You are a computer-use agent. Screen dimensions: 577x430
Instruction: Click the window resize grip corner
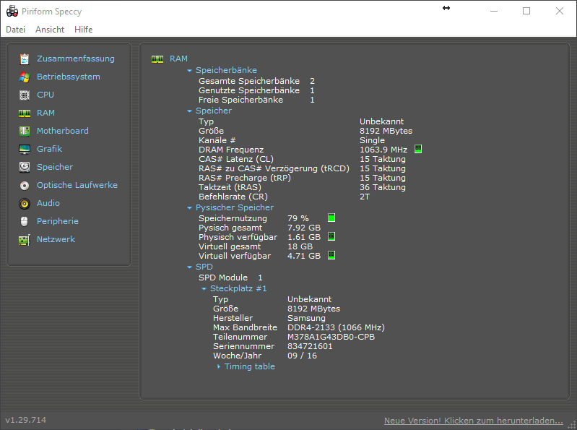(571, 425)
